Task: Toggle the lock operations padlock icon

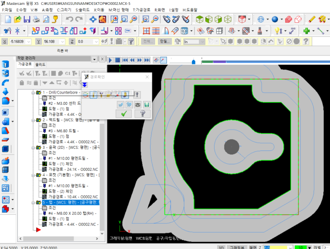Action: [21, 83]
